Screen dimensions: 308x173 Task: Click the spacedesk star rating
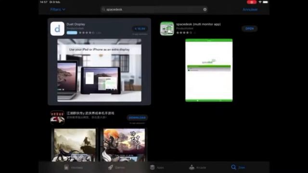tap(184, 33)
